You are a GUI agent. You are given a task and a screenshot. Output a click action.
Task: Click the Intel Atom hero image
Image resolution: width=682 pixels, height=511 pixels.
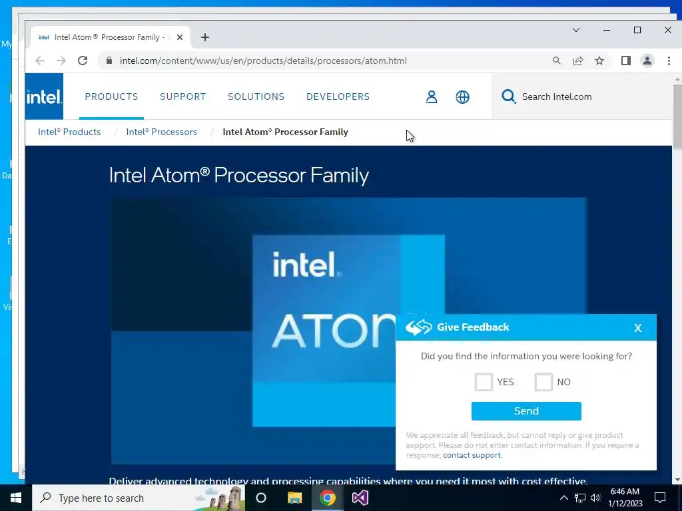349,331
